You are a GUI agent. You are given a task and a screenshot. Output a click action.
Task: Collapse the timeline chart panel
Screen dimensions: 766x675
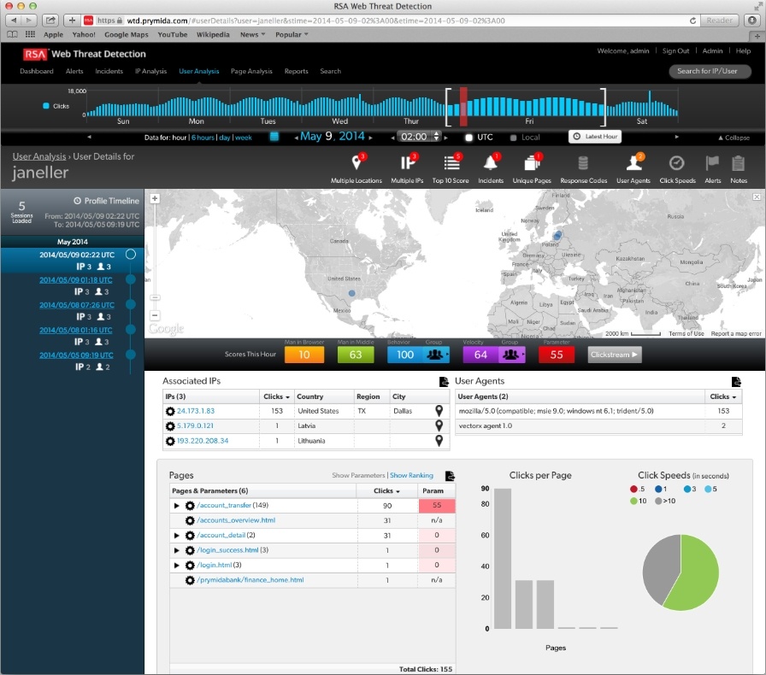tap(734, 138)
